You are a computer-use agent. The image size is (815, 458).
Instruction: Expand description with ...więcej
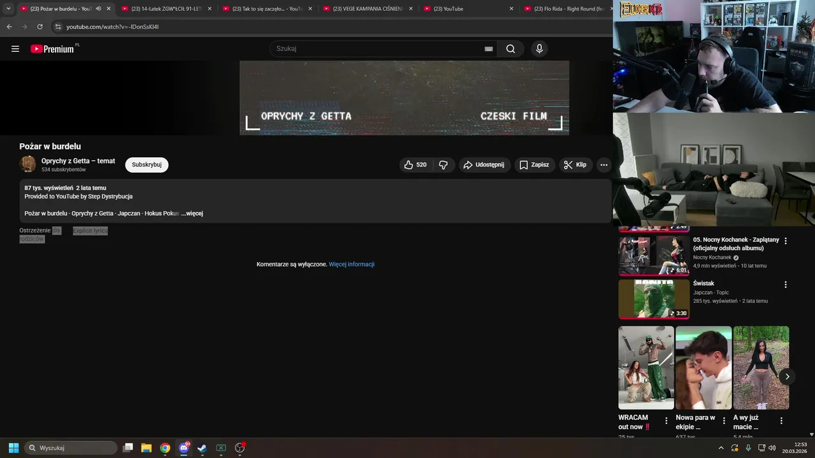tap(192, 213)
